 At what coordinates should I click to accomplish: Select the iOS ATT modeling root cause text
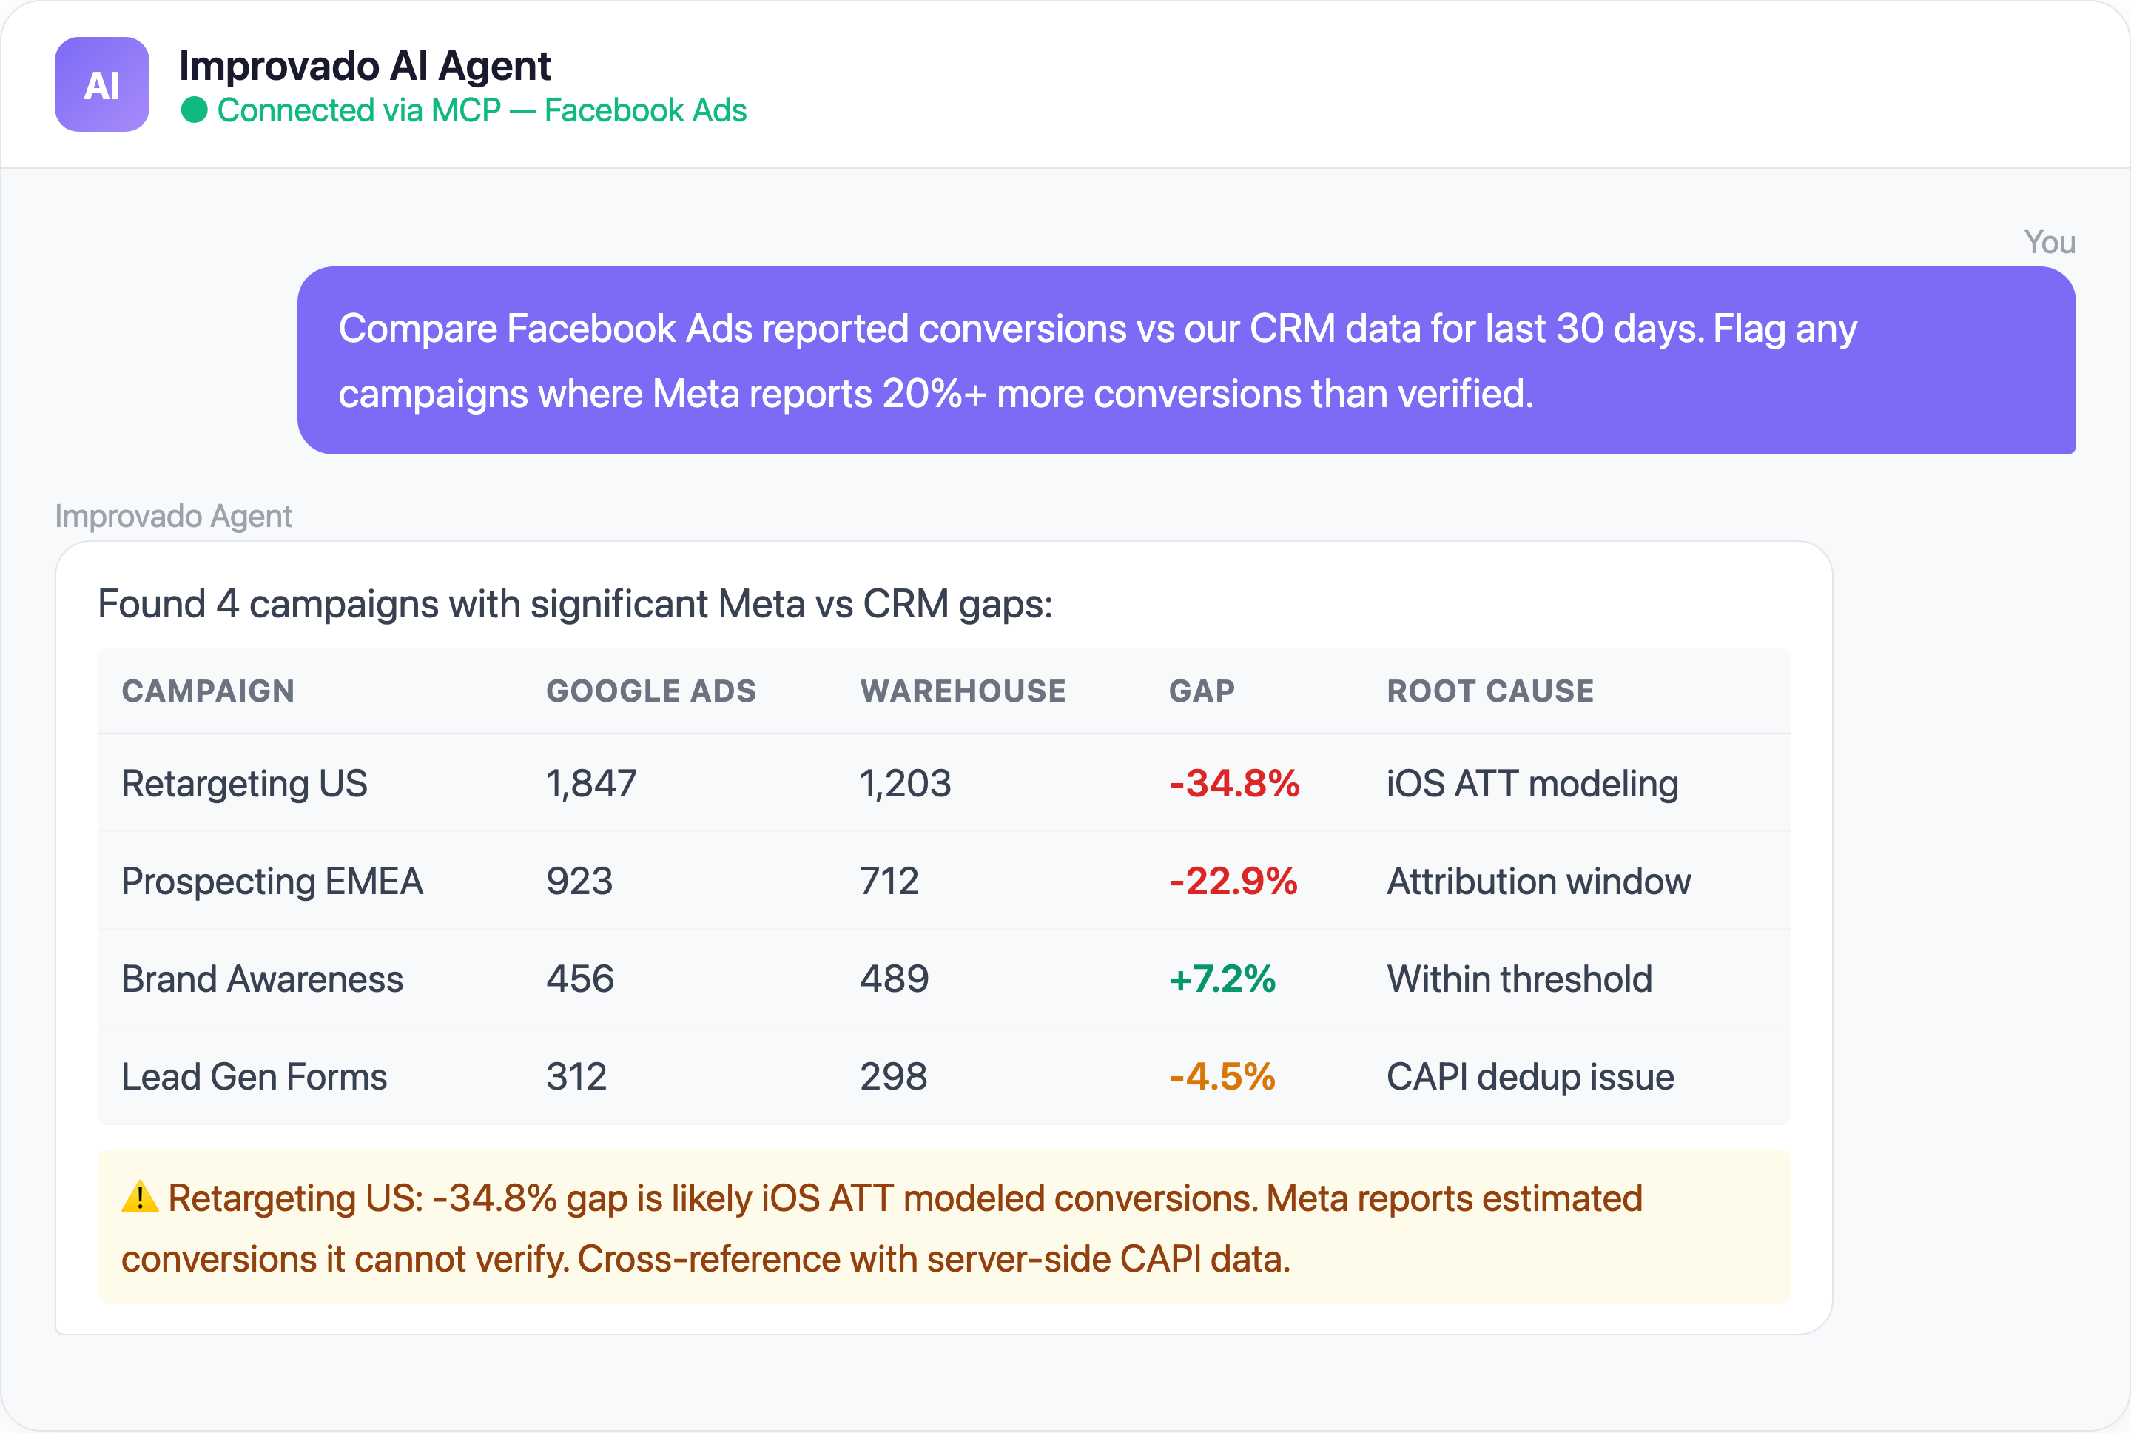coord(1531,783)
